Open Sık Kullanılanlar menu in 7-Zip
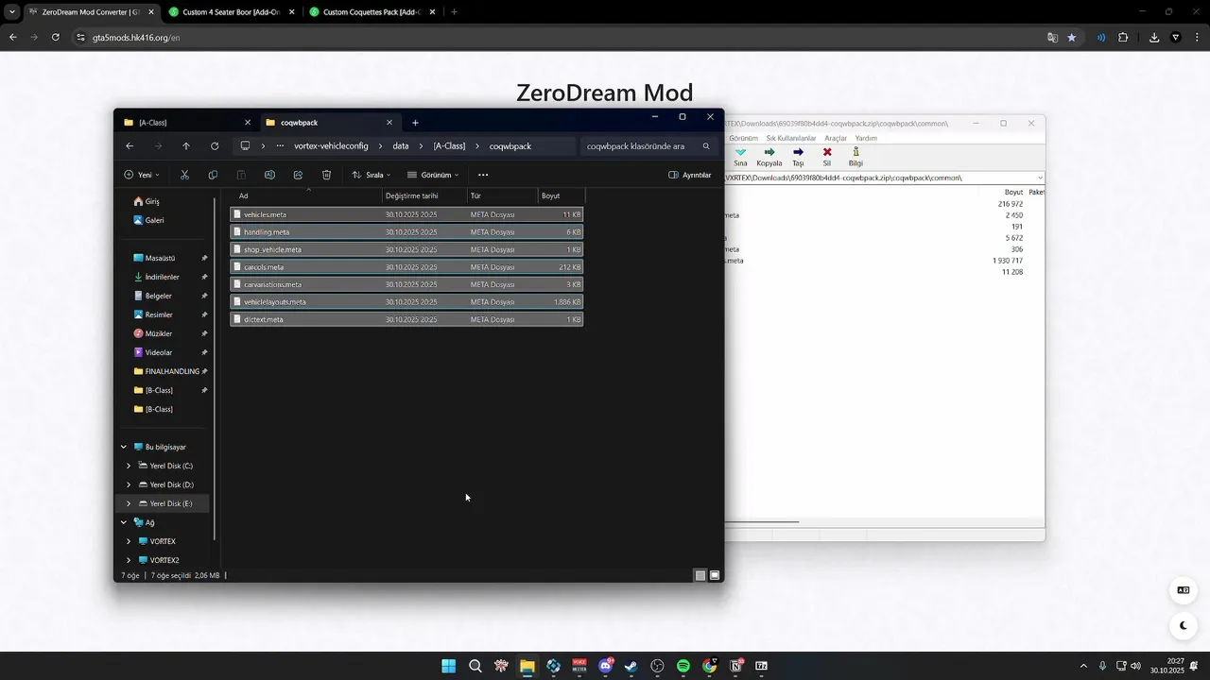 point(790,138)
